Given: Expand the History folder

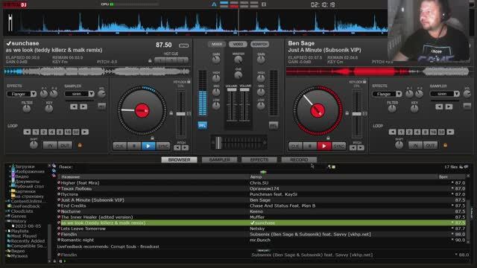Looking at the screenshot, I should tap(7, 221).
